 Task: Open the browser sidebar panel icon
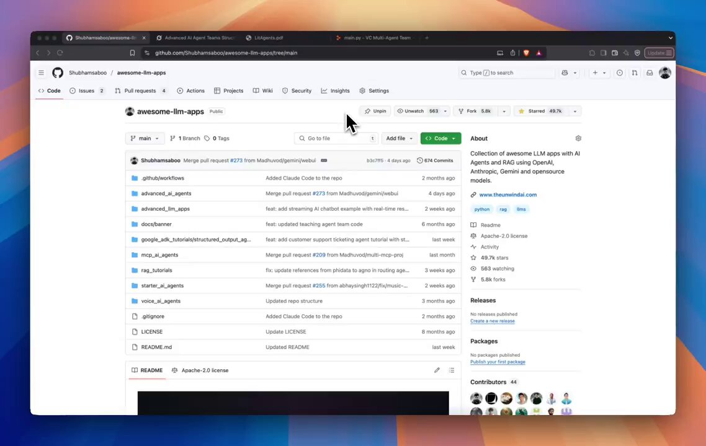click(604, 53)
